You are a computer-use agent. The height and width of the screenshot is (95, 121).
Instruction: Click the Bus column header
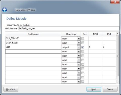pyautogui.click(x=84, y=34)
